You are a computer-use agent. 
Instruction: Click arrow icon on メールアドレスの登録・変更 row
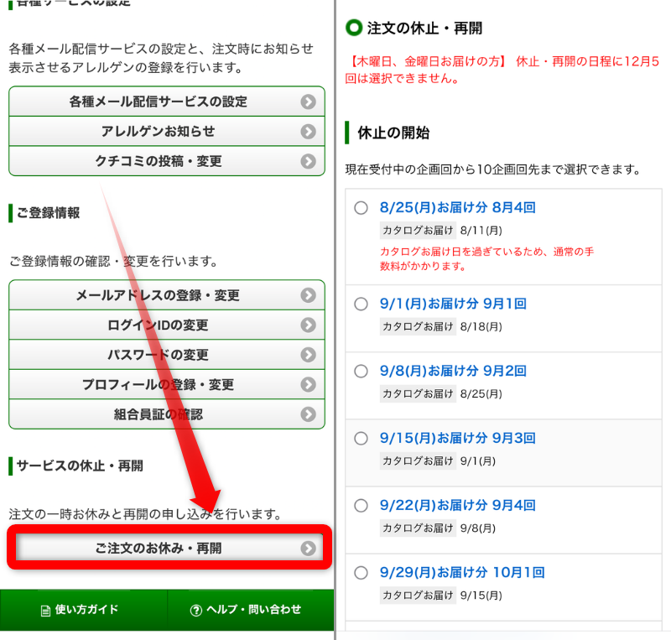[x=308, y=295]
